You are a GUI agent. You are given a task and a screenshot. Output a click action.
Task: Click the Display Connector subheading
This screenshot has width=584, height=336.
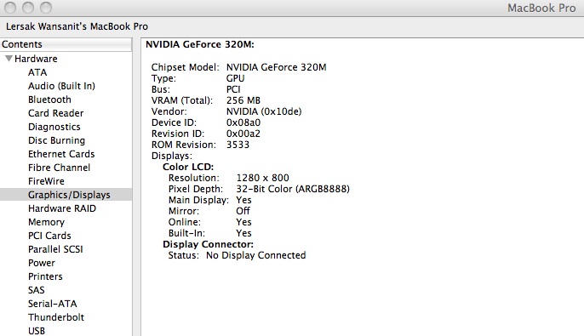pos(208,244)
